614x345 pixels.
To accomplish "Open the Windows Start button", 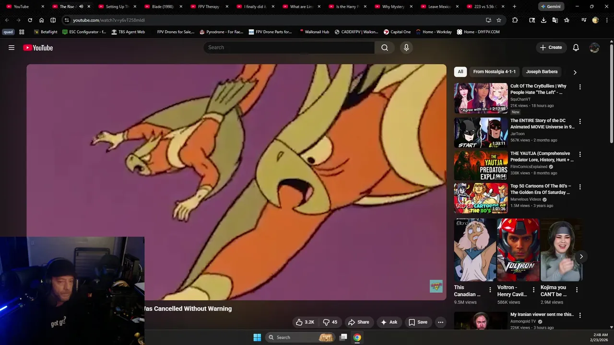I will pos(257,337).
